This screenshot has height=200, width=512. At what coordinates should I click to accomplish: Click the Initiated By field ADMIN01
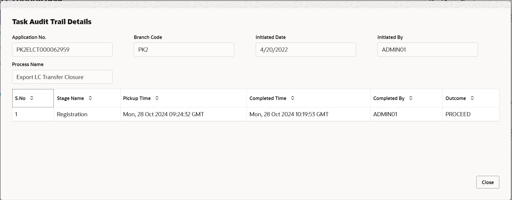click(x=428, y=50)
